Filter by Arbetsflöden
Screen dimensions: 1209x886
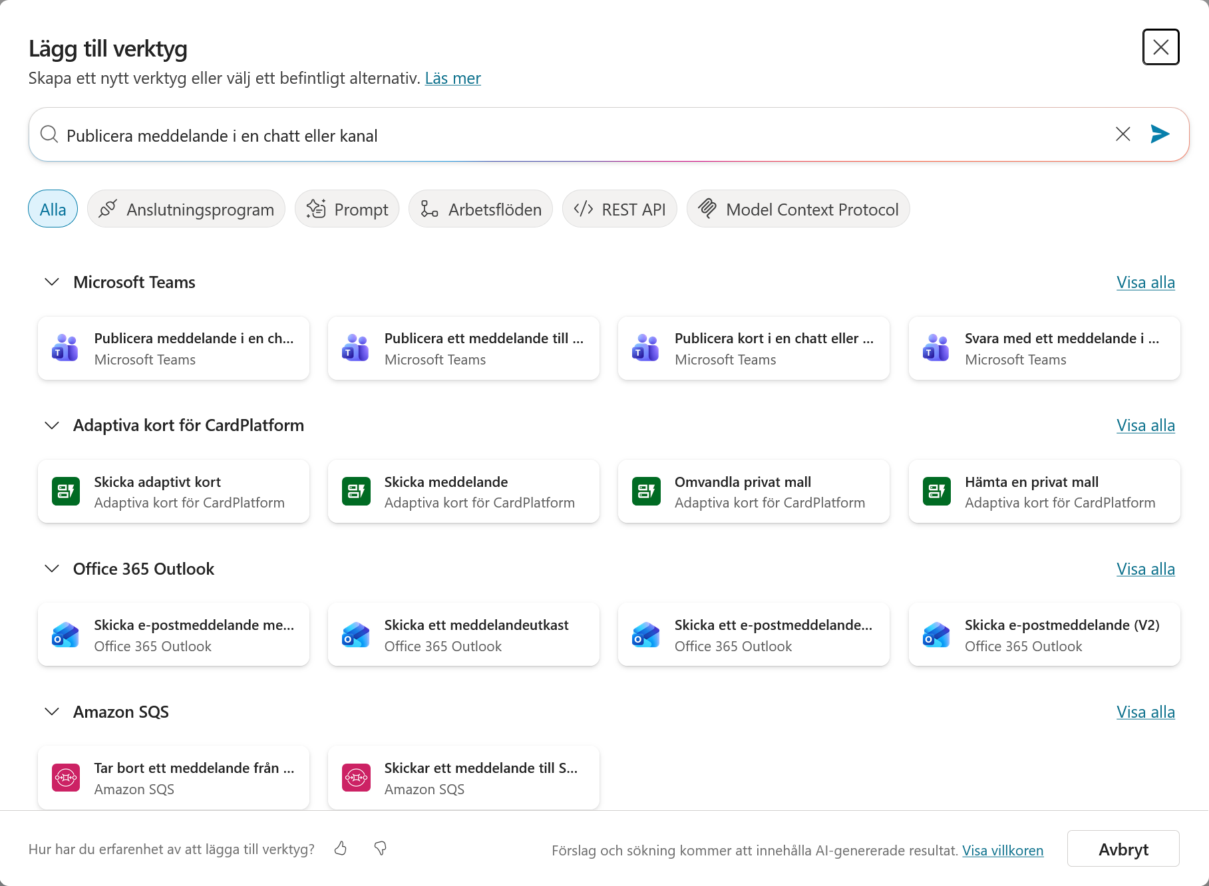click(480, 209)
